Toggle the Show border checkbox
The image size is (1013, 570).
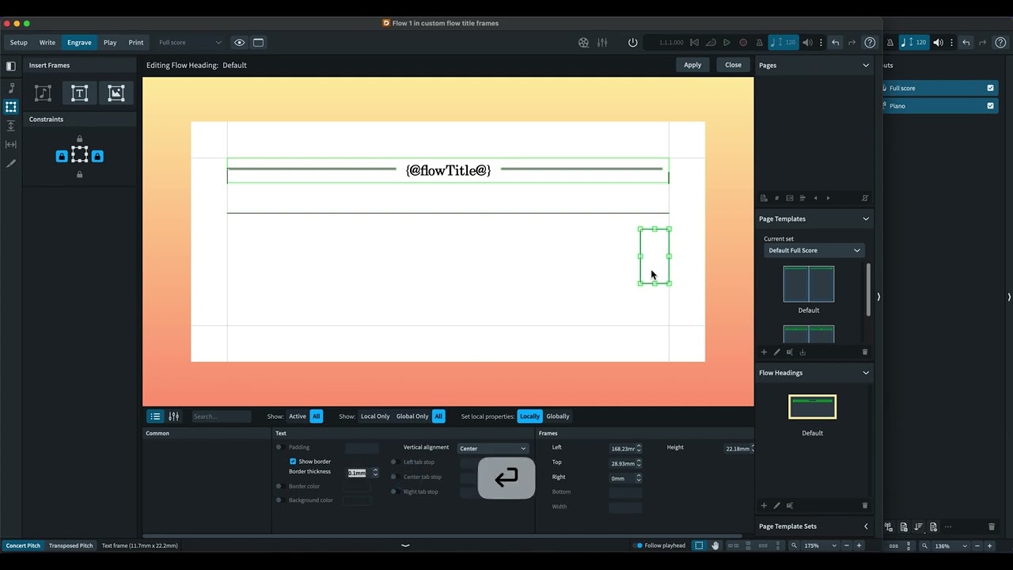pos(293,462)
